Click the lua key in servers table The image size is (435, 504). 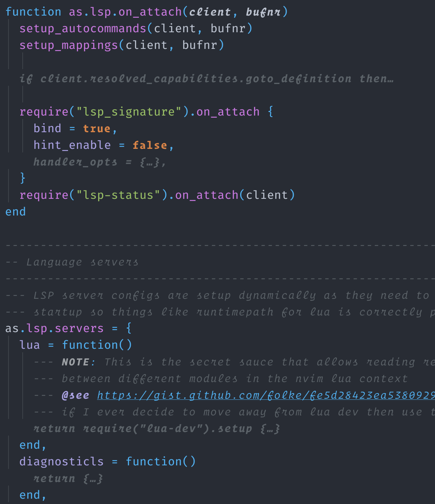coord(29,345)
